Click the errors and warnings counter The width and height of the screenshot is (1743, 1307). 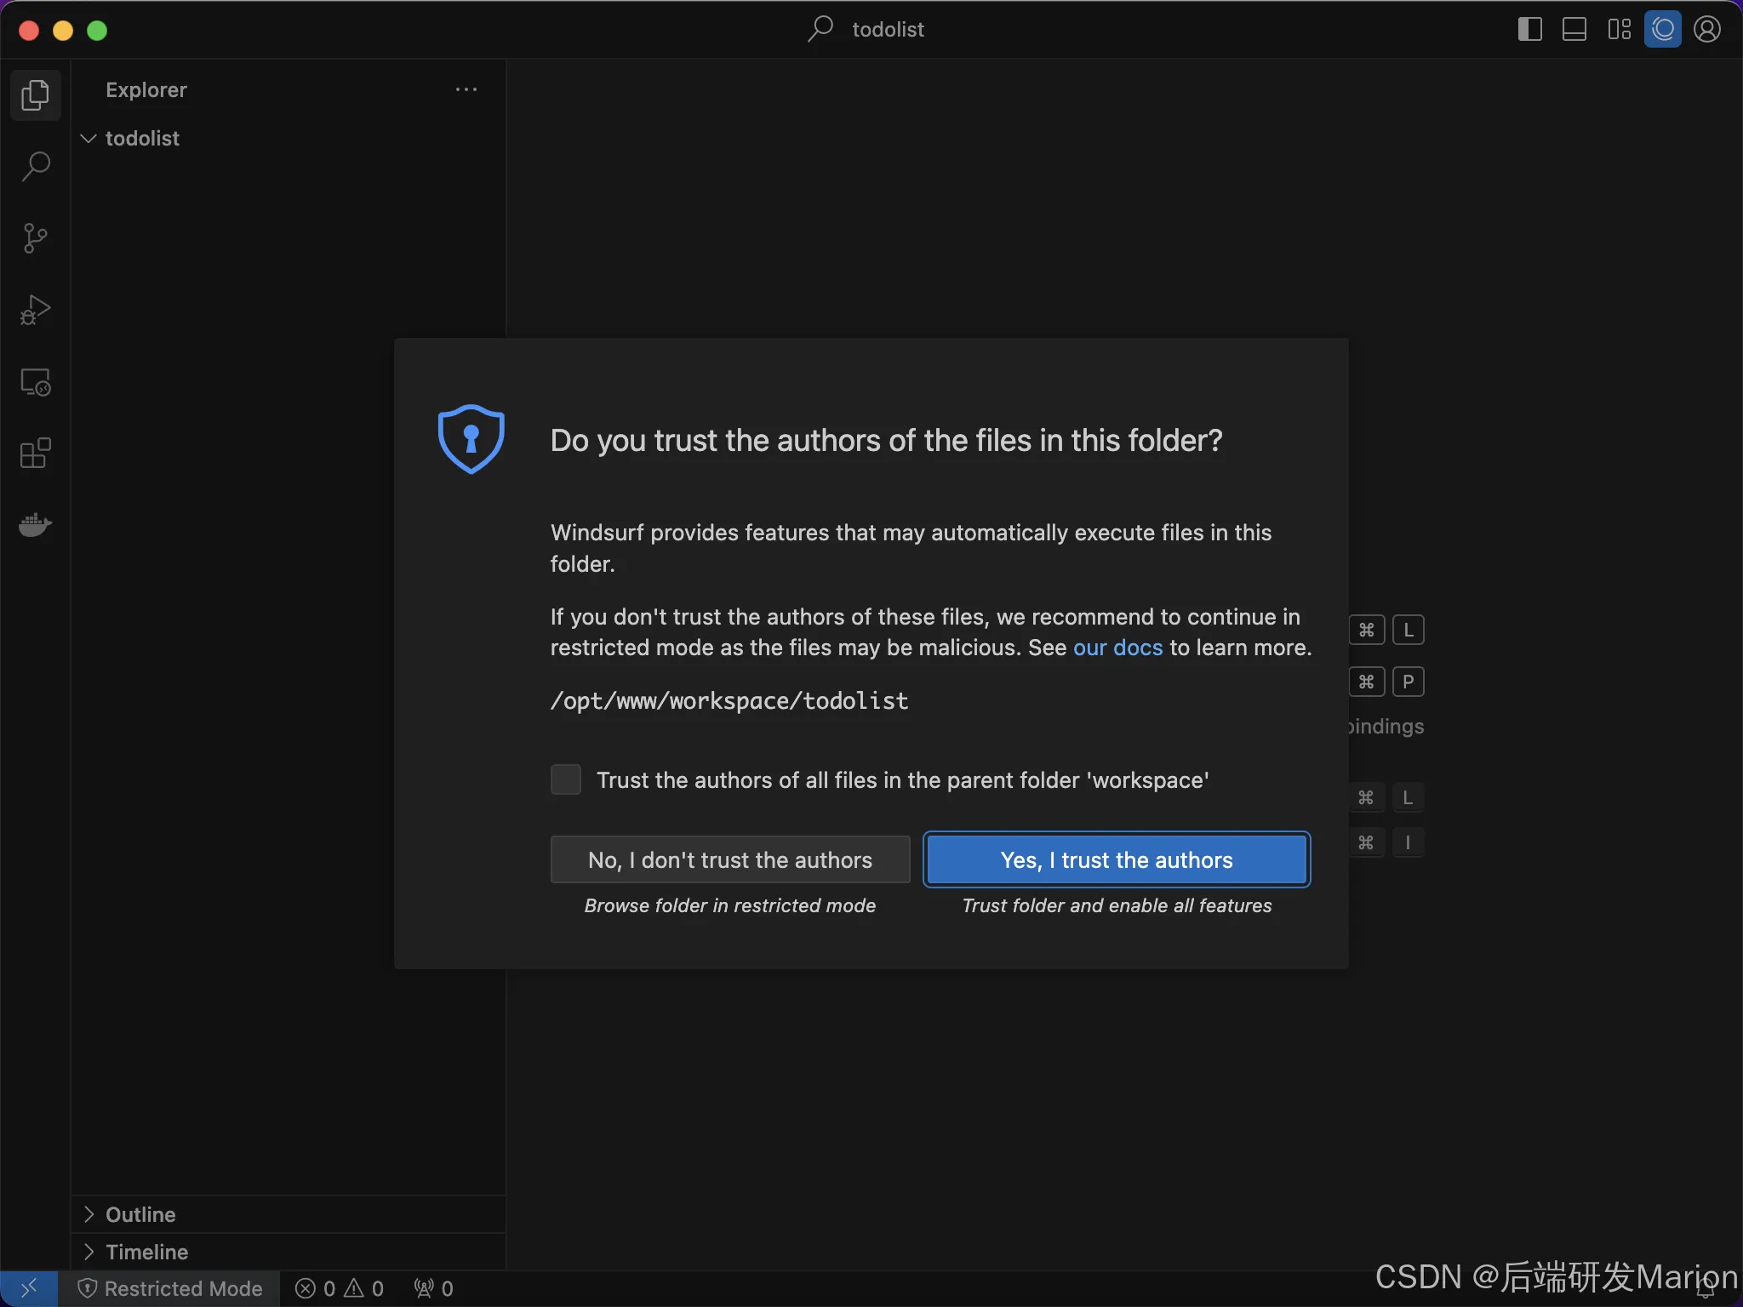340,1288
